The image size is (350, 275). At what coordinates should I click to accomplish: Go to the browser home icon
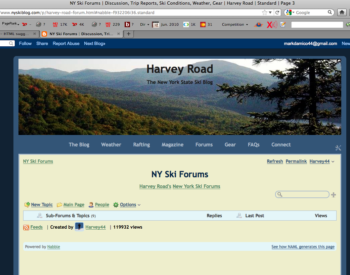coord(342,12)
